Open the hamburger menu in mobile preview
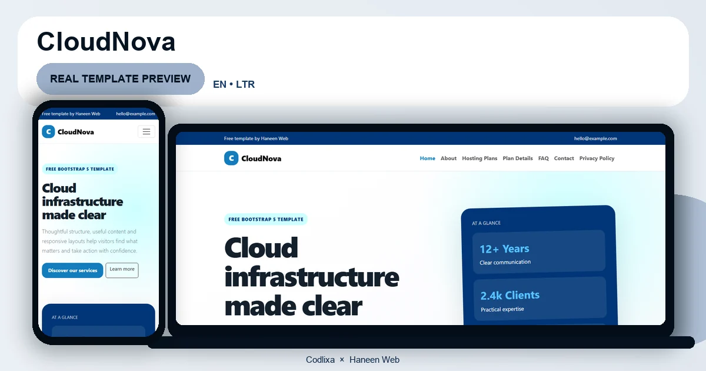Image resolution: width=706 pixels, height=371 pixels. click(x=146, y=131)
